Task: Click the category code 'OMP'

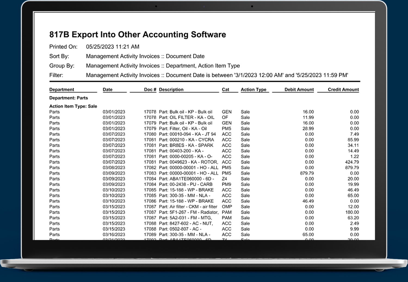Action: coord(227,207)
